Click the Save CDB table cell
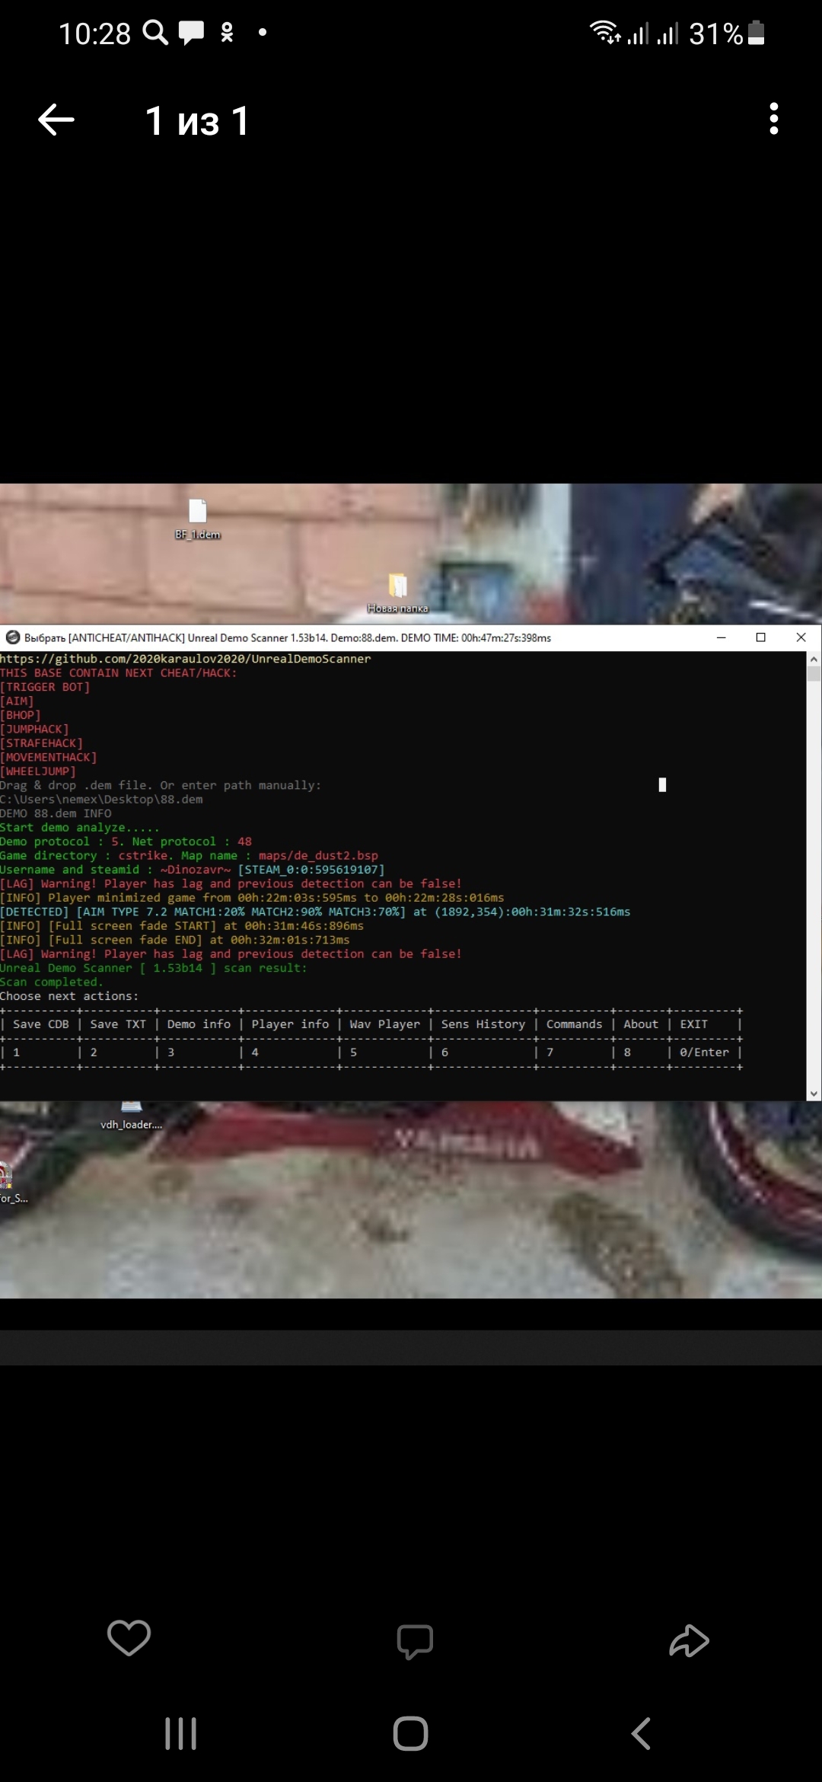This screenshot has width=822, height=1782. point(40,1024)
